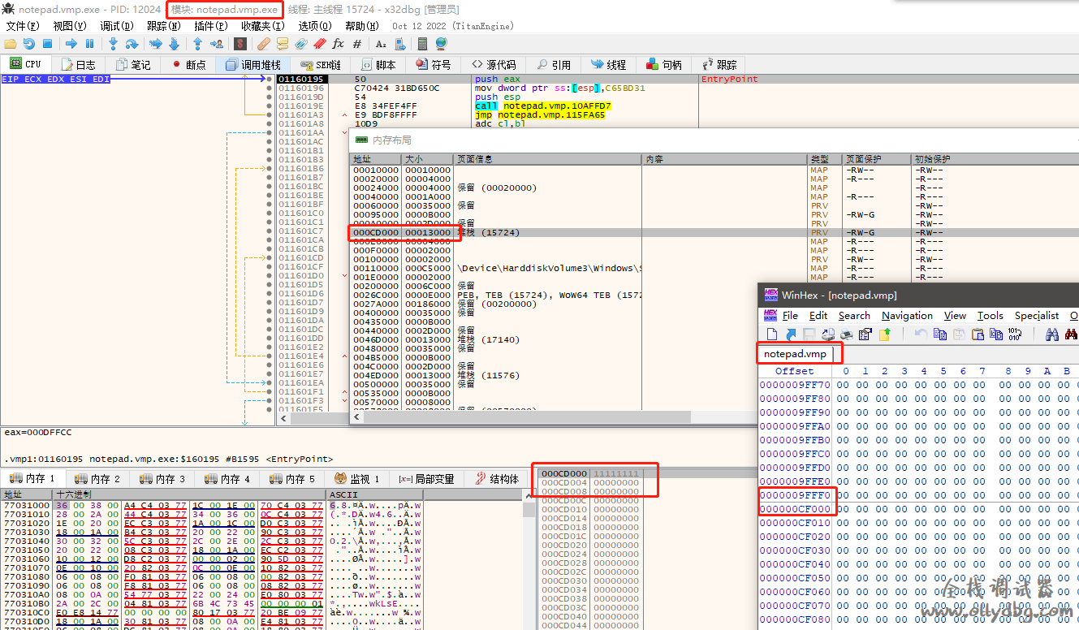Image resolution: width=1079 pixels, height=630 pixels.
Task: Switch to the 符号 symbols tab
Action: [x=434, y=64]
